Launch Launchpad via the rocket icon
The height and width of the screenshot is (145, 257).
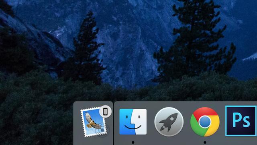coord(169,122)
